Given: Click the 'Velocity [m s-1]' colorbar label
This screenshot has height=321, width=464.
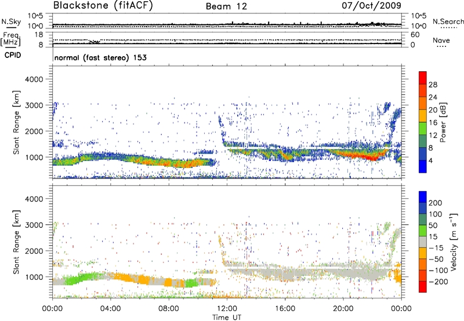Looking at the screenshot, I should (x=453, y=242).
